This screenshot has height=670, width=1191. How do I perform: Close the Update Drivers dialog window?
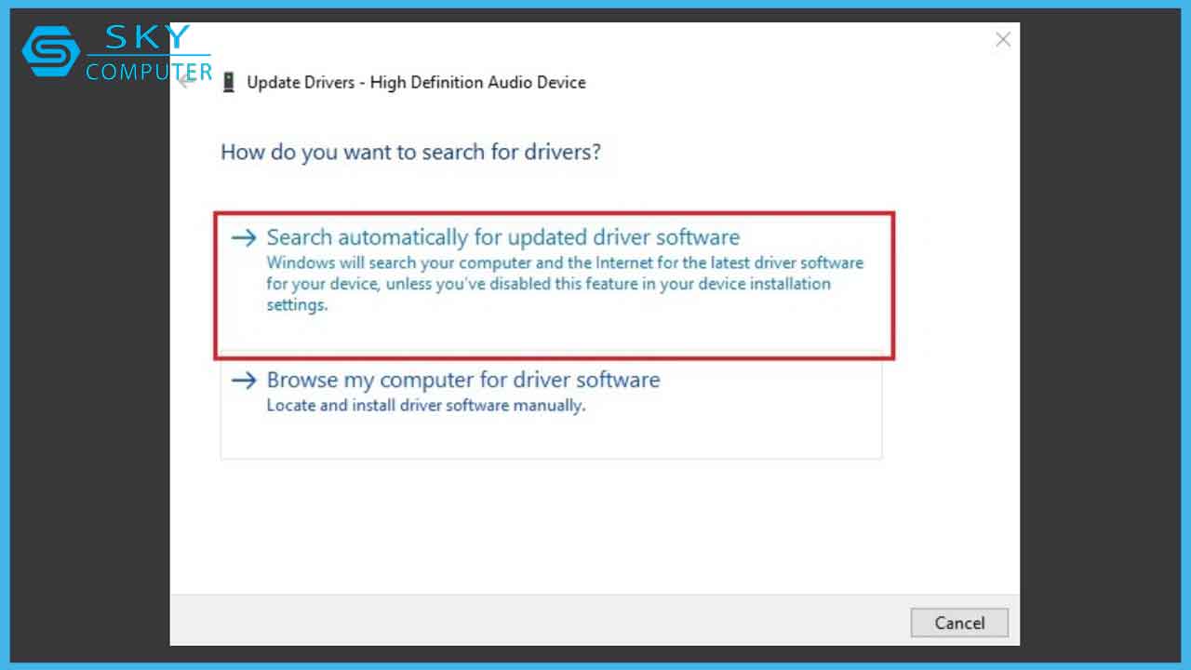pyautogui.click(x=1003, y=39)
